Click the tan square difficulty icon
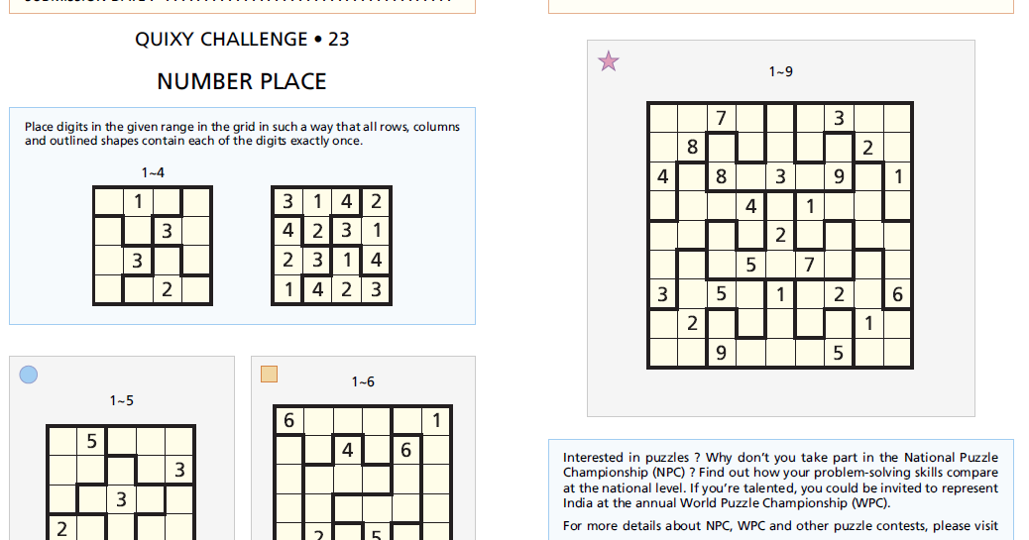1029x540 pixels. pos(269,374)
